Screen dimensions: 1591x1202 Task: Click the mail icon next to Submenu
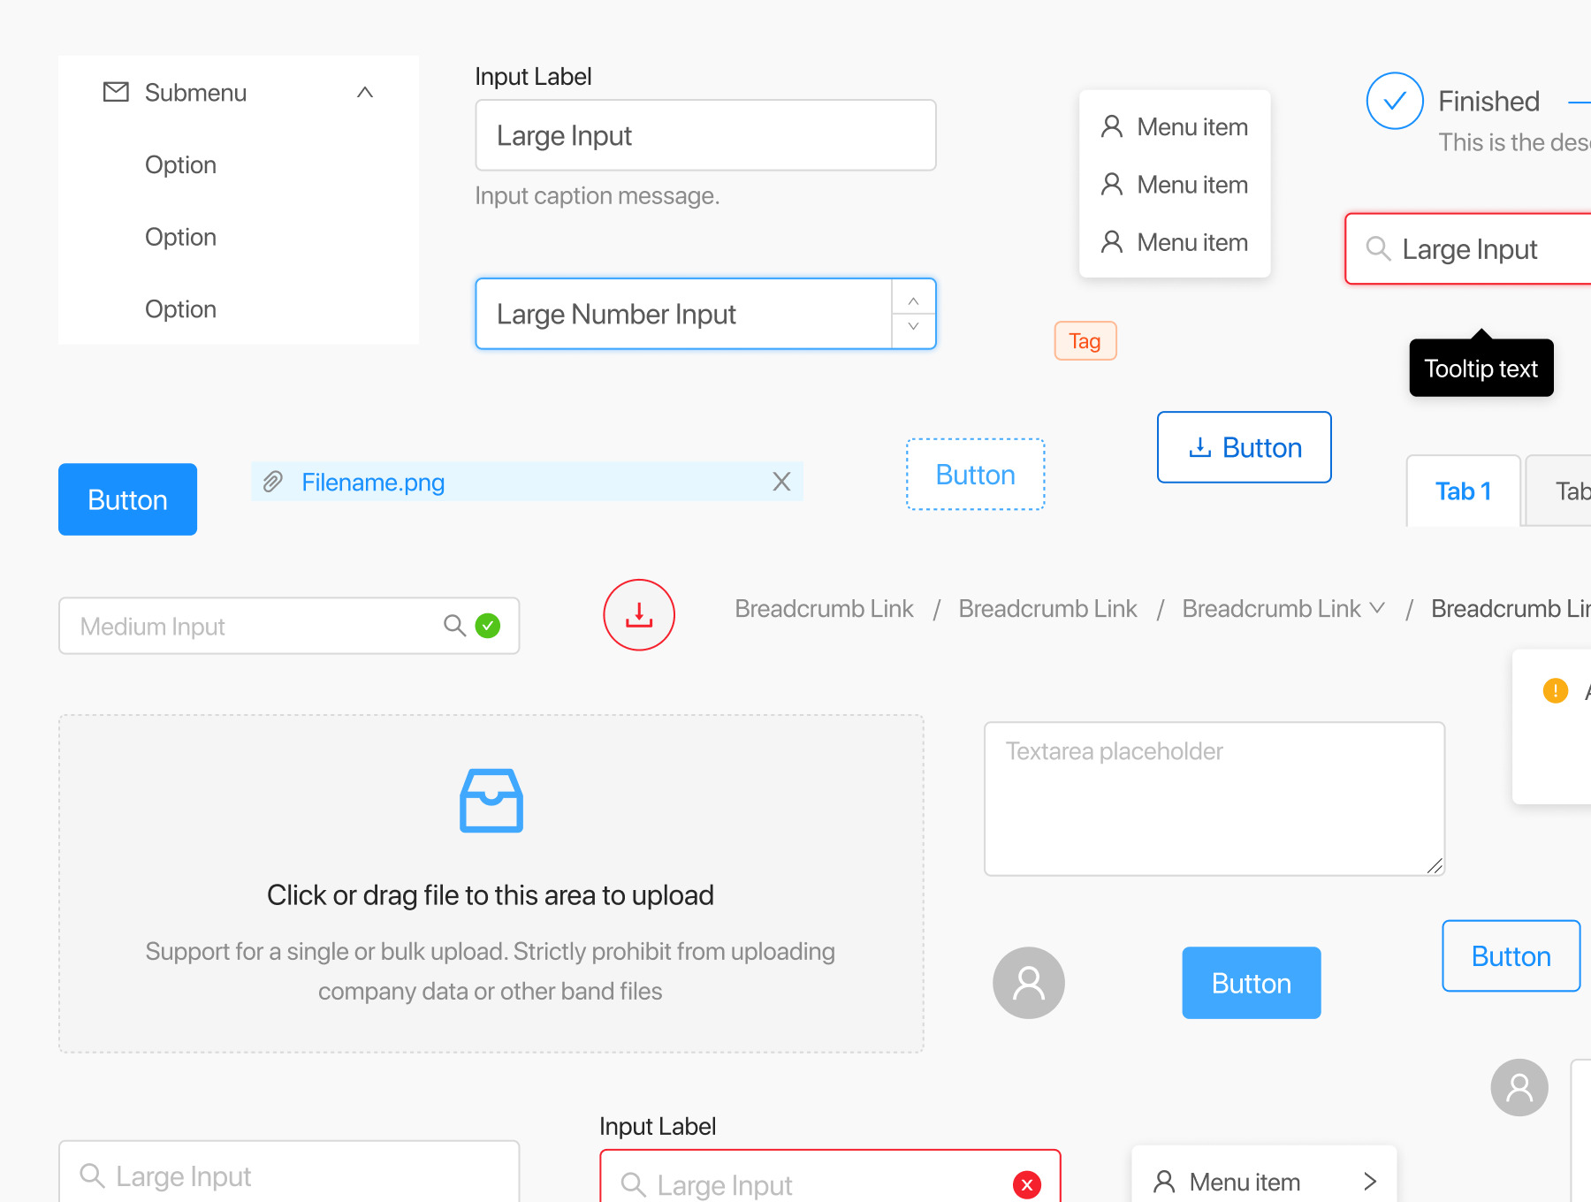(x=116, y=92)
